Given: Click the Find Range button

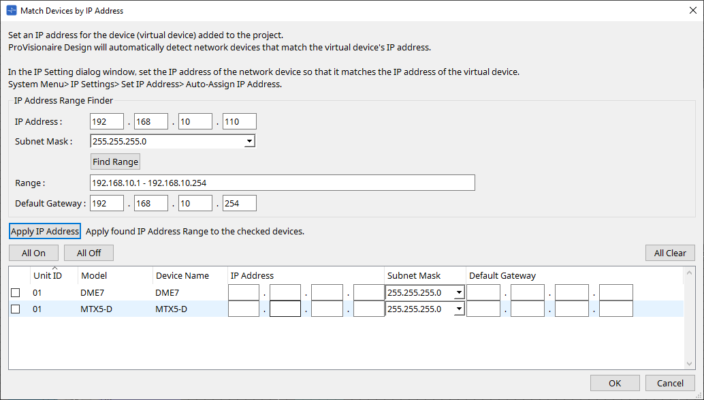Looking at the screenshot, I should pos(114,161).
